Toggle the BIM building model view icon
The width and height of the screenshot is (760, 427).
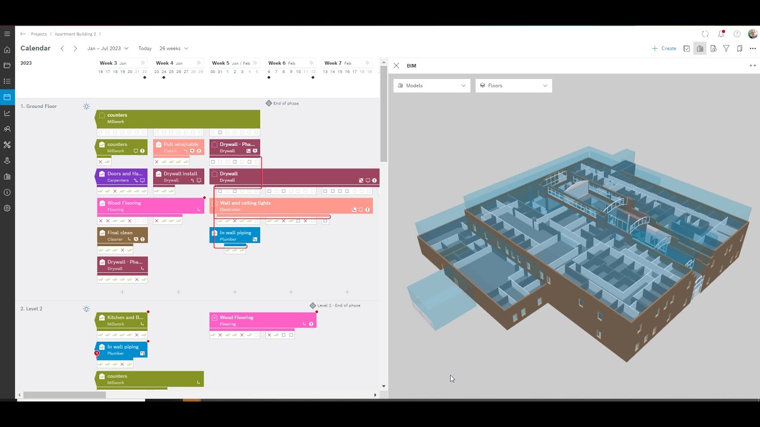click(700, 49)
